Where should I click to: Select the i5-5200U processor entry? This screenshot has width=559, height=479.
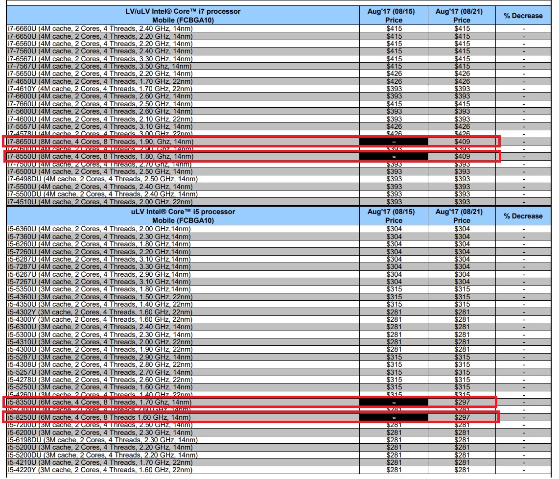(x=100, y=448)
